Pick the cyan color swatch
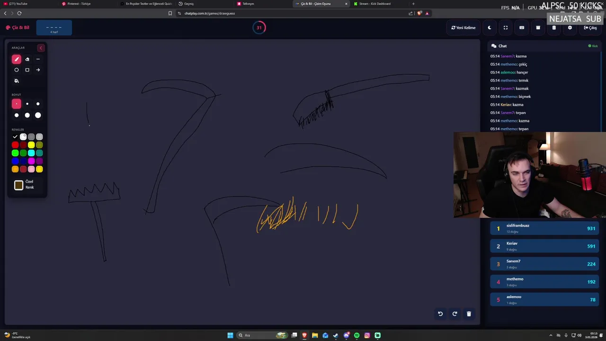The width and height of the screenshot is (606, 341). coord(31,153)
